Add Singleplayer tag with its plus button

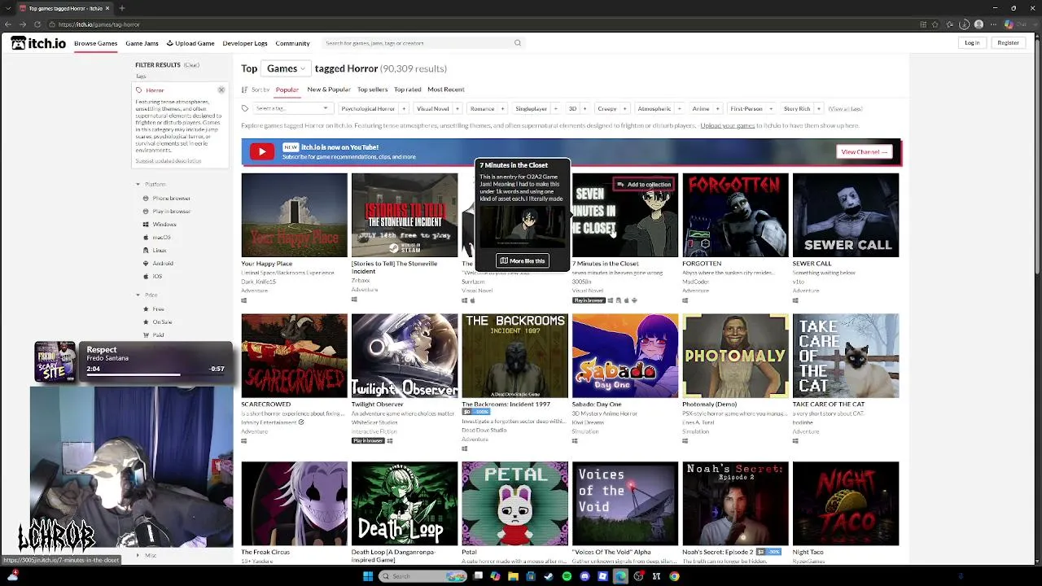(556, 108)
